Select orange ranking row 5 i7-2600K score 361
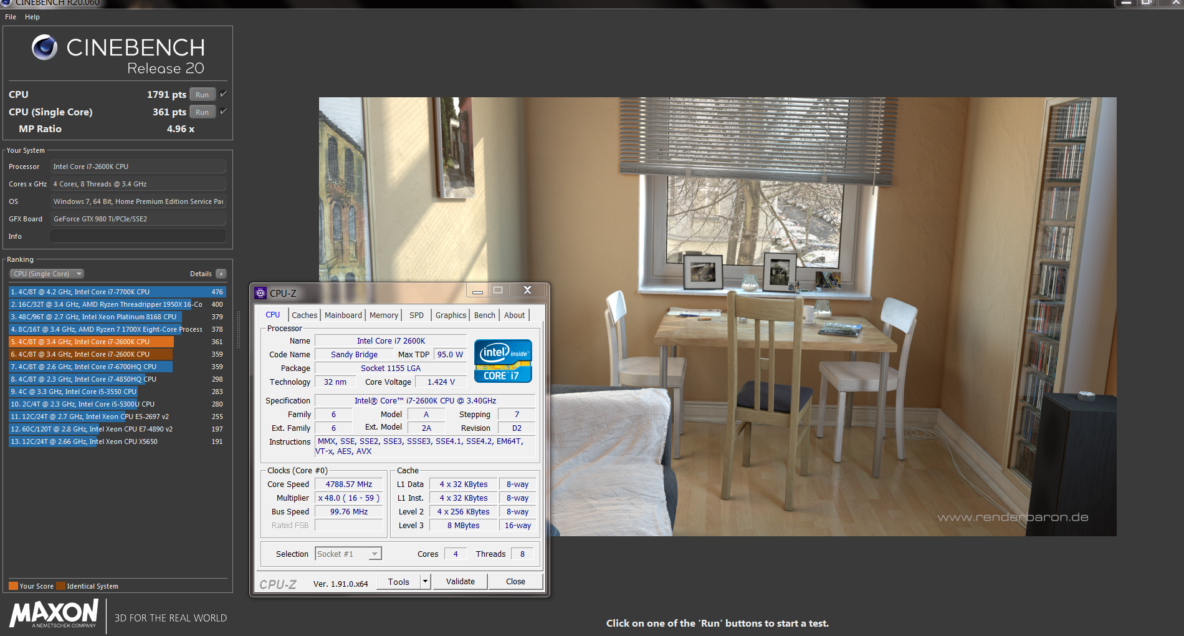 (117, 342)
